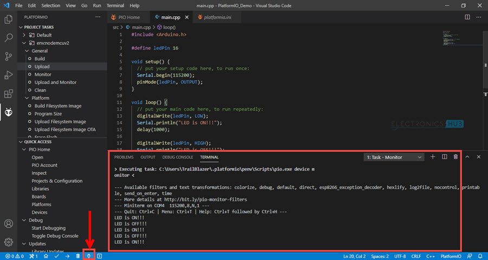Run the Upload and Monitor task

[x=55, y=82]
